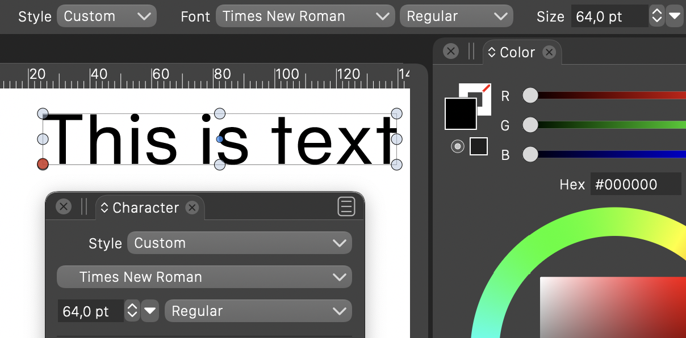The width and height of the screenshot is (686, 338).
Task: Select the red bottom-left text frame handle
Action: coord(43,164)
